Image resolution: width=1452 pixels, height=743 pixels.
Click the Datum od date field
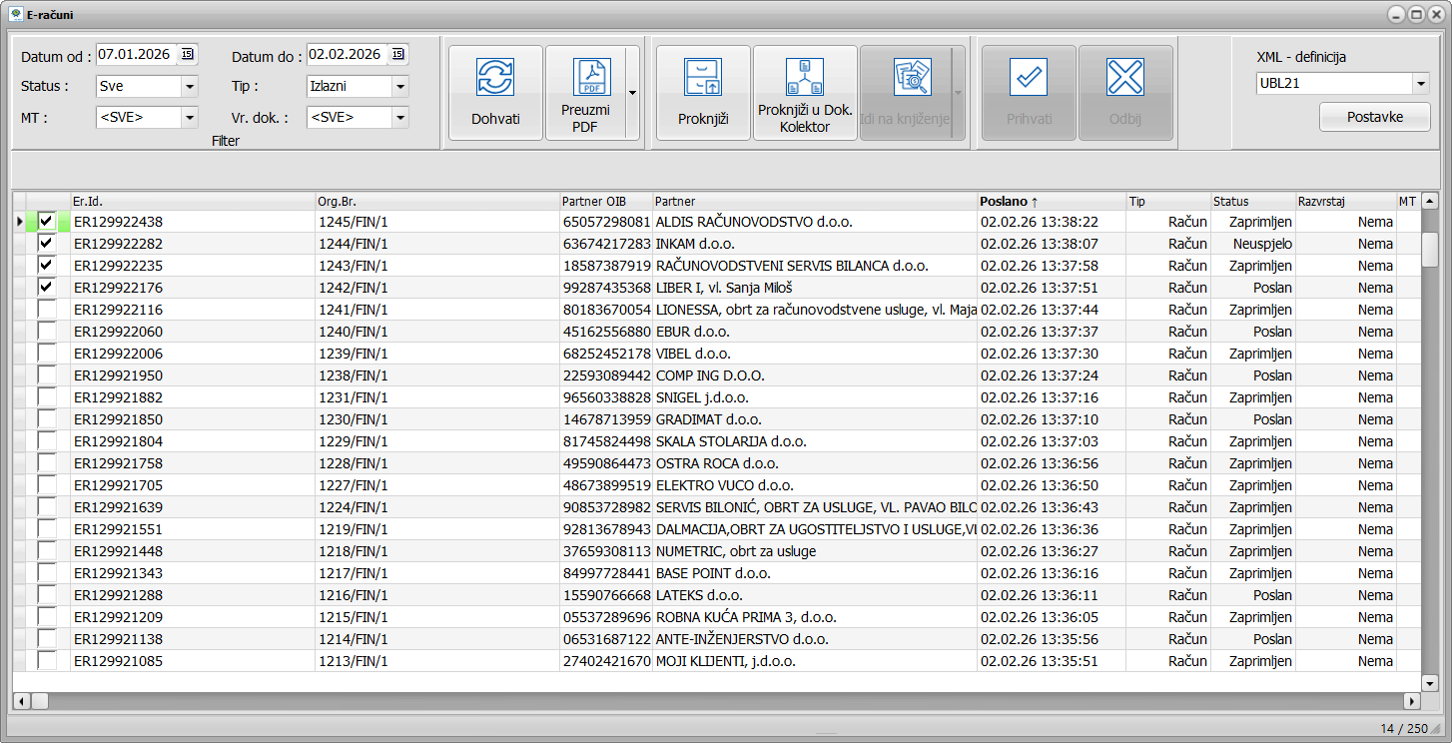click(136, 54)
